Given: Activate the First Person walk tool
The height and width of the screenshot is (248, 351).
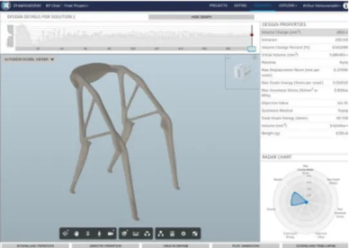Looking at the screenshot, I should coord(99,234).
